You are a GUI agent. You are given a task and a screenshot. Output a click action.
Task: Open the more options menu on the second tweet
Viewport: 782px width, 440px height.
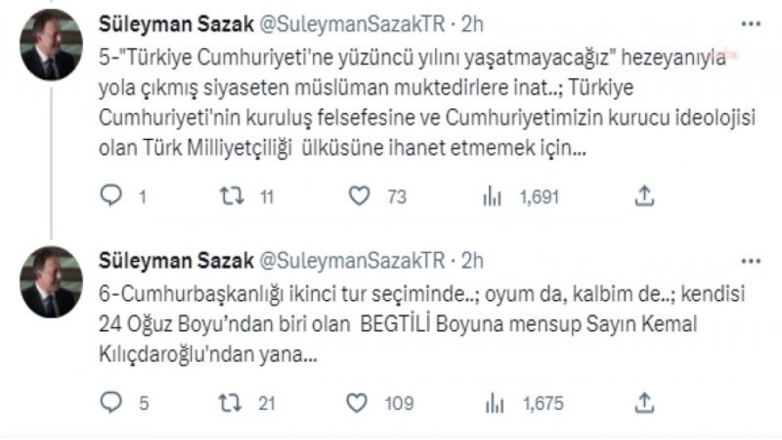pos(750,262)
